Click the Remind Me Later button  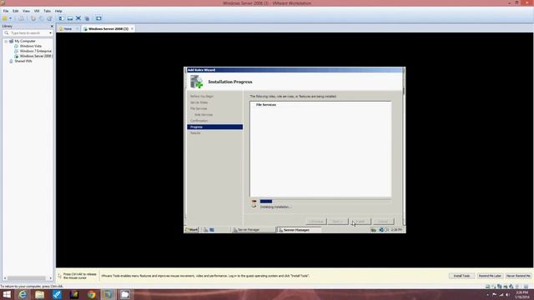[490, 276]
